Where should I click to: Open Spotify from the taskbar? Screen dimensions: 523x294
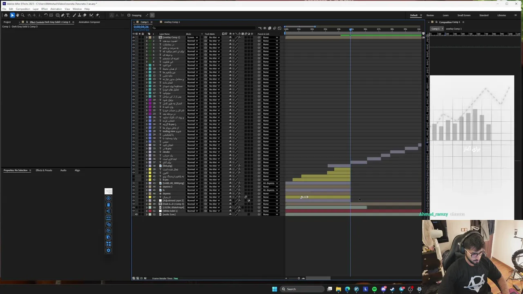374,289
